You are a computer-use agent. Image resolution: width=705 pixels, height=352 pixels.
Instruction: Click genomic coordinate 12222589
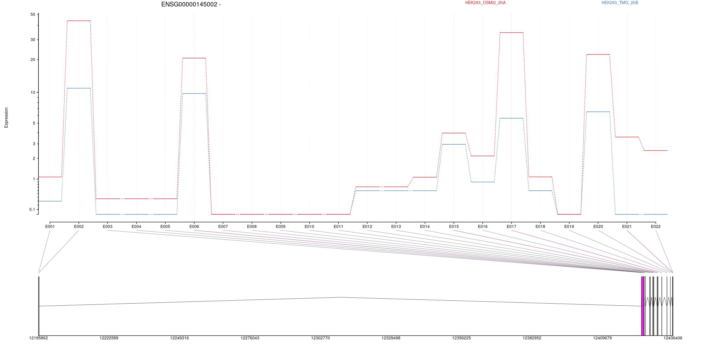109,338
